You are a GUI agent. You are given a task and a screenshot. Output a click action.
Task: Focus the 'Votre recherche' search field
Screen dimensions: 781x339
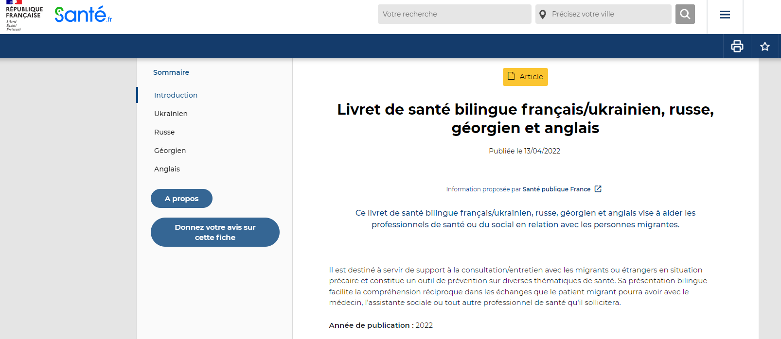click(454, 14)
